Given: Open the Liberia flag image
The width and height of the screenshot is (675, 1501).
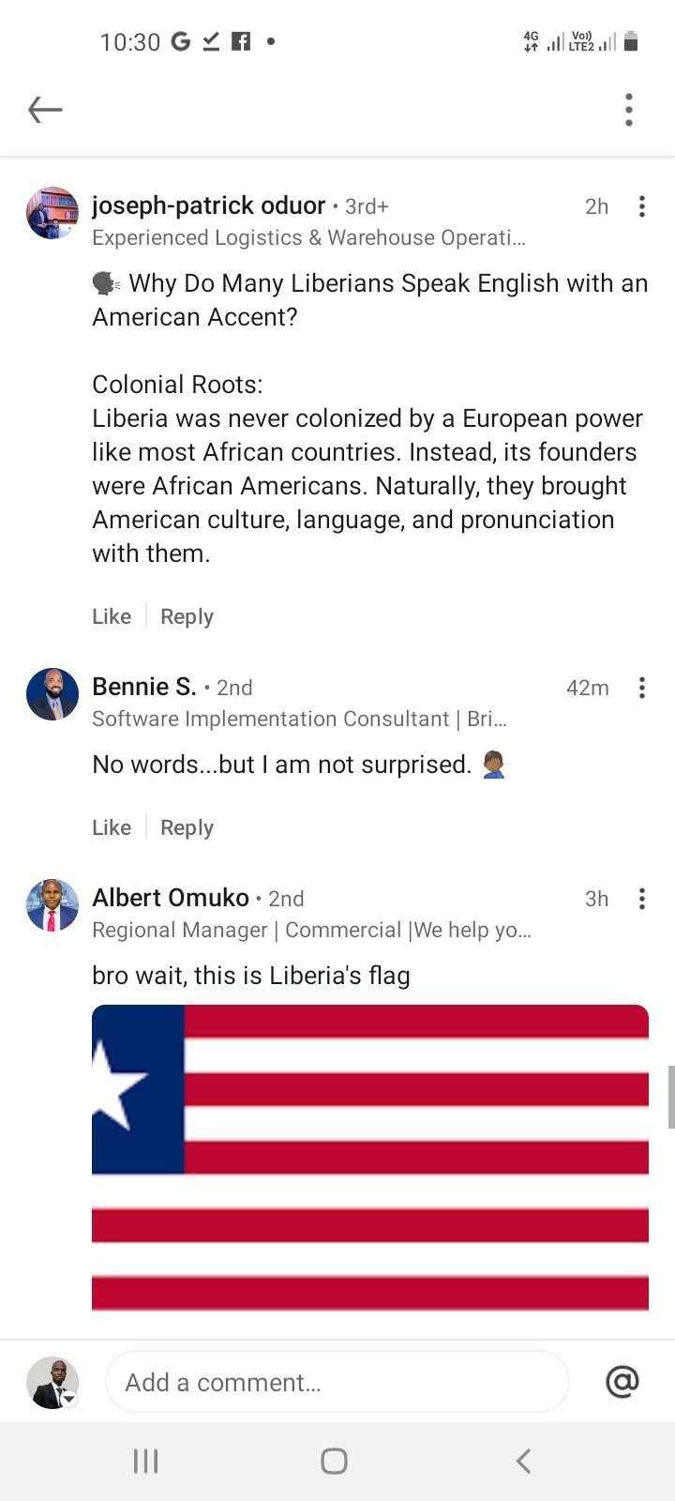Looking at the screenshot, I should click(370, 1157).
